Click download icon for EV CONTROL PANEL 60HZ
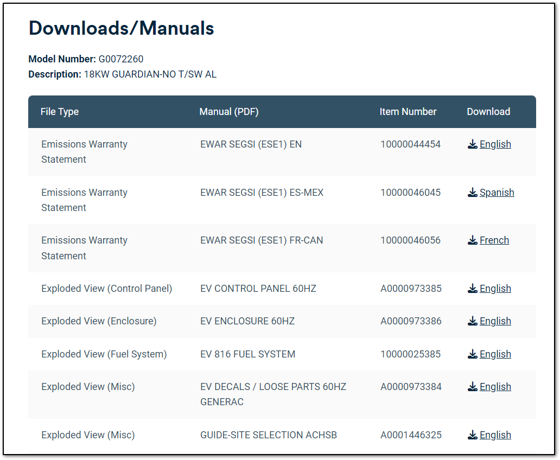Viewport: 560px width, 460px height. pos(473,289)
